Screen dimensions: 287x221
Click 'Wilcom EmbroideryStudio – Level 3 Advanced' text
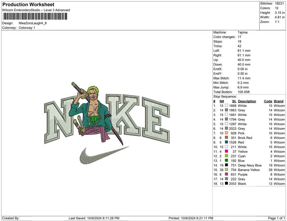[36, 10]
